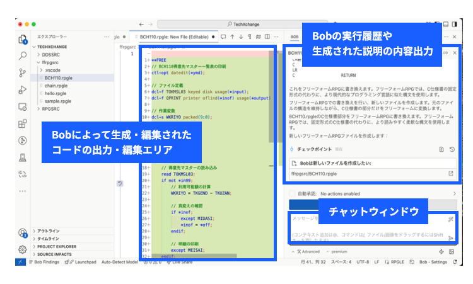Show additional views via activity bar ellipsis
Image resolution: width=473 pixels, height=284 pixels.
pyautogui.click(x=23, y=191)
